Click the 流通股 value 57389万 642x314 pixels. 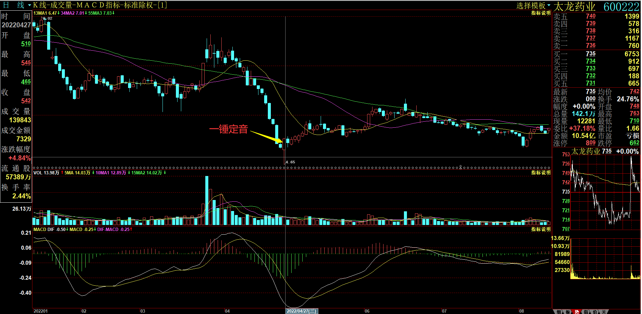pos(18,177)
